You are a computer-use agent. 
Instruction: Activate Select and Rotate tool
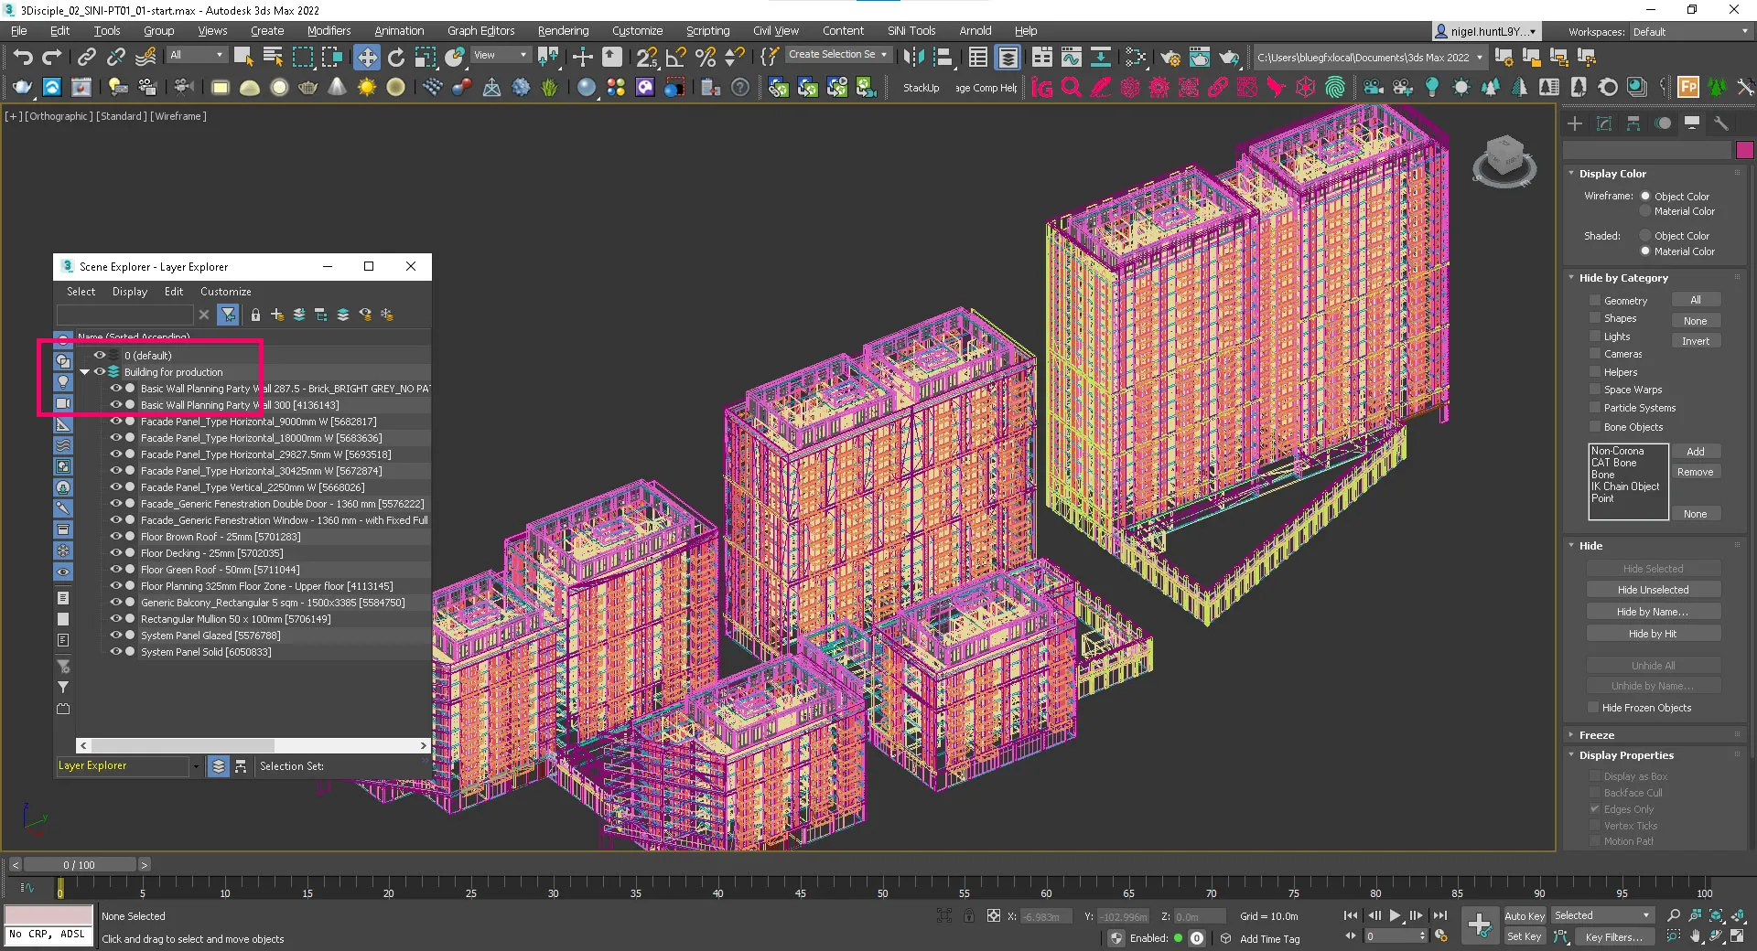pyautogui.click(x=396, y=57)
